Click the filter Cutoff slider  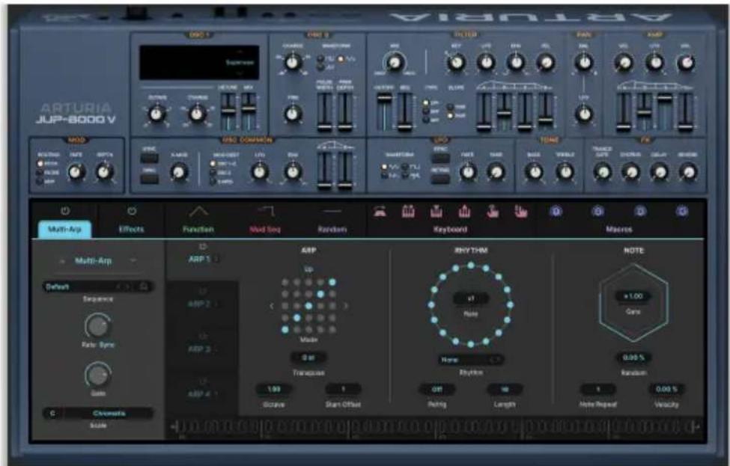[x=383, y=111]
